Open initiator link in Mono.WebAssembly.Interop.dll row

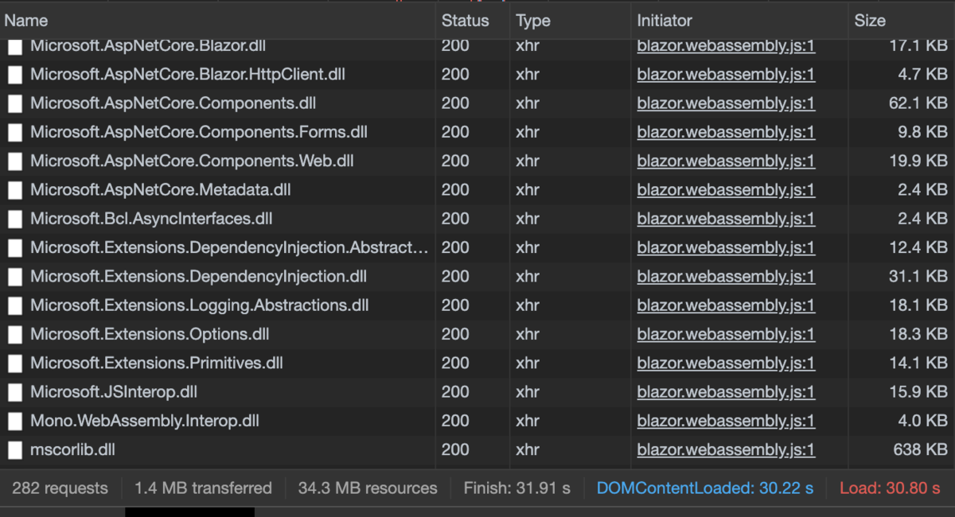point(726,421)
